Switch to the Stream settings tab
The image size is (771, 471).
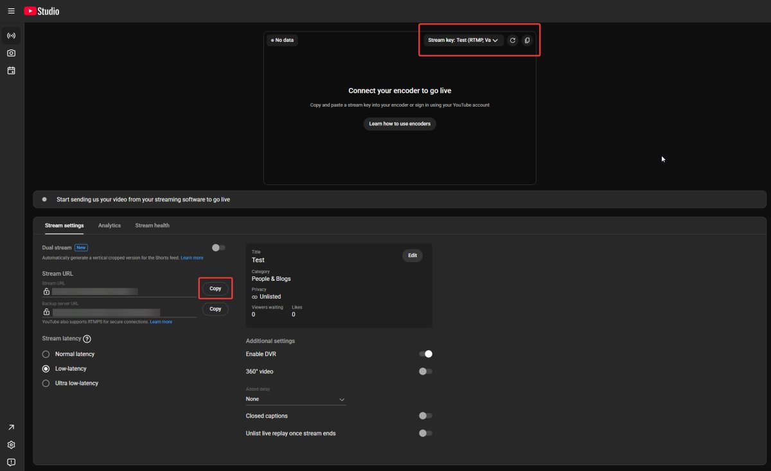click(x=64, y=226)
